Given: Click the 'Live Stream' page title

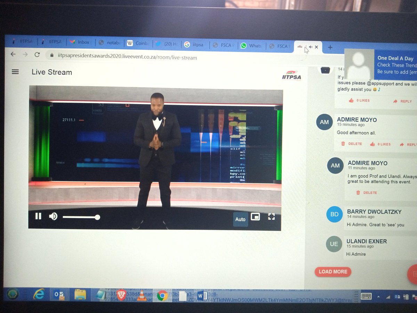Looking at the screenshot, I should [52, 72].
